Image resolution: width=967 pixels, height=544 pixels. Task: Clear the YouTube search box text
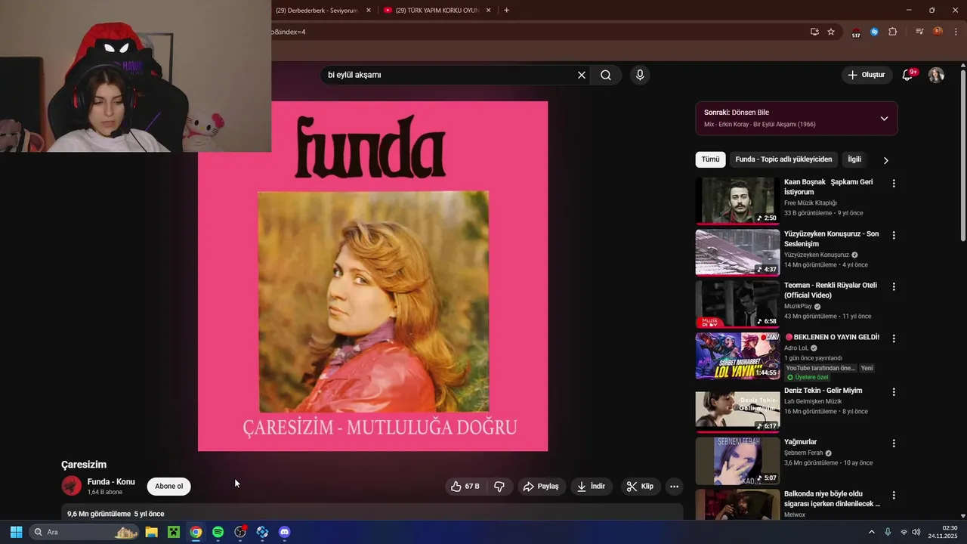pyautogui.click(x=582, y=75)
